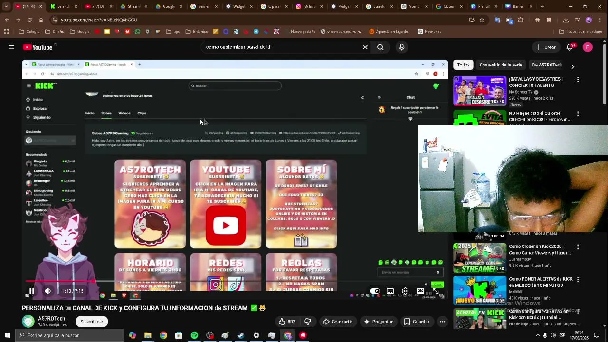Viewport: 608px width, 342px height.
Task: Reload the page in Chrome toolbar
Action: (x=29, y=20)
